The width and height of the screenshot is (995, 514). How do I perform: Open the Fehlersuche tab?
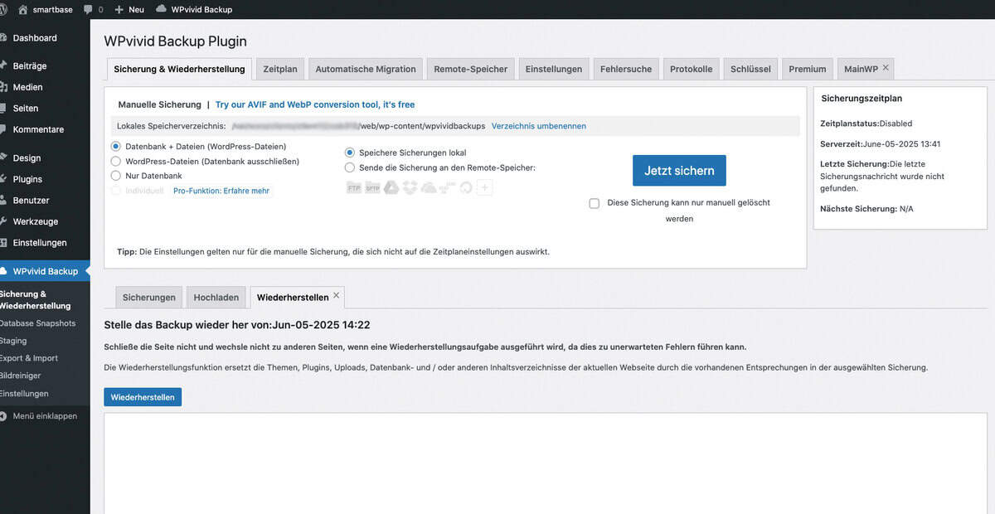[626, 69]
